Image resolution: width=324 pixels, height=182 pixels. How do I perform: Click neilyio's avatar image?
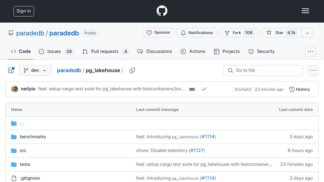(x=15, y=89)
